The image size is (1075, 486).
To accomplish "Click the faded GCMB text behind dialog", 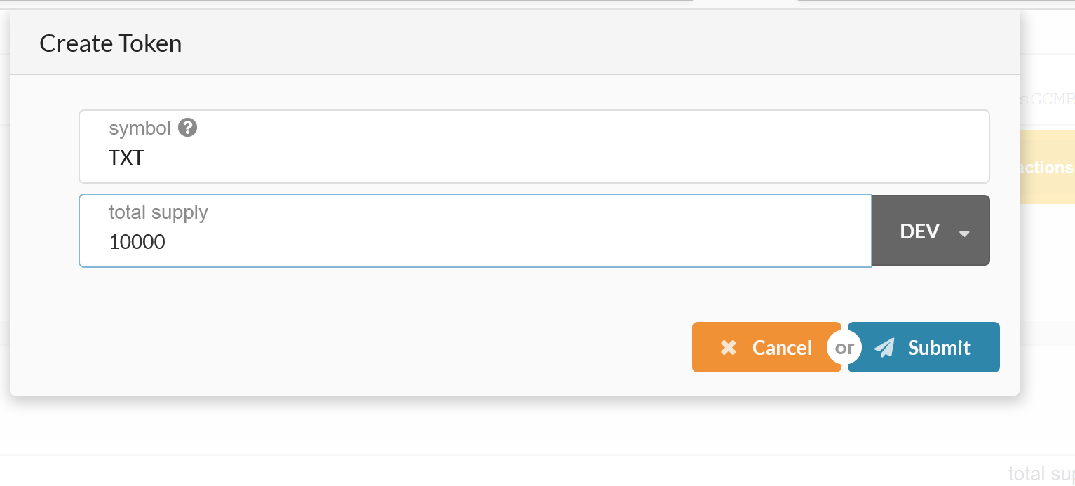I will [1050, 100].
